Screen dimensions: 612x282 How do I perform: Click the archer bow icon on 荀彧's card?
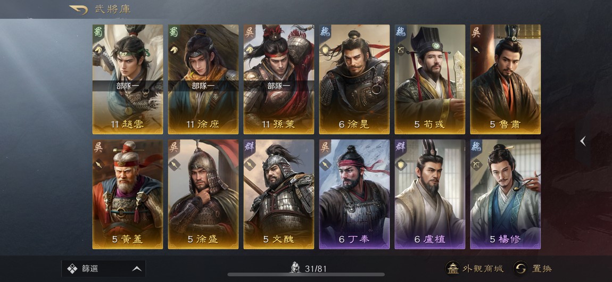pos(400,49)
